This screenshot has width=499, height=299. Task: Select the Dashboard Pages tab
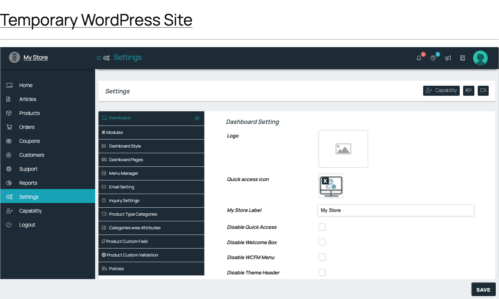(x=151, y=160)
